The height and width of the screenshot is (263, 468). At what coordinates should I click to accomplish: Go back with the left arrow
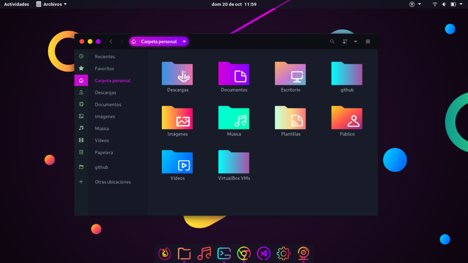[x=111, y=42]
